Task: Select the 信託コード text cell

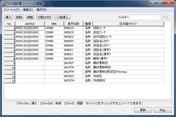Action: (x=128, y=28)
